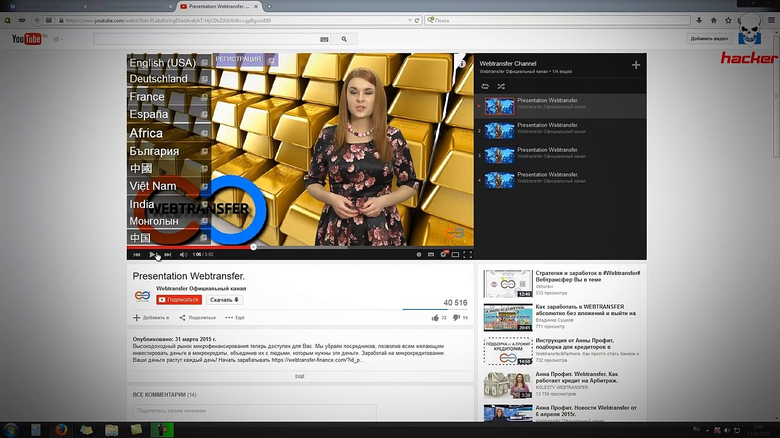Click the Поделиться share button
The height and width of the screenshot is (438, 780).
(x=197, y=318)
